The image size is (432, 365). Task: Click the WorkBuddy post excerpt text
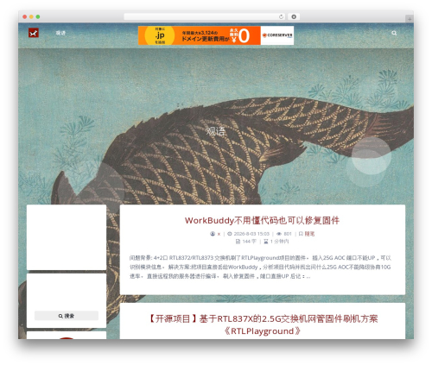tap(260, 267)
